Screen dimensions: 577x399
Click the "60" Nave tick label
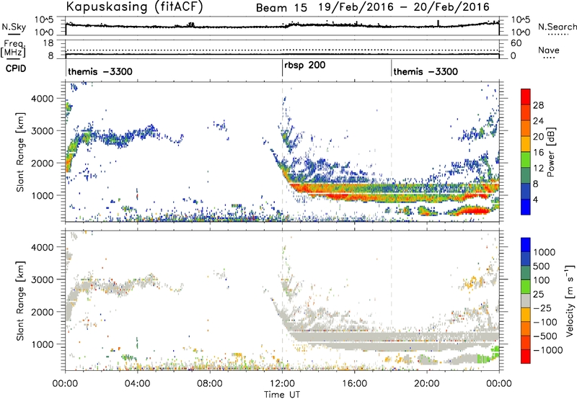click(516, 43)
